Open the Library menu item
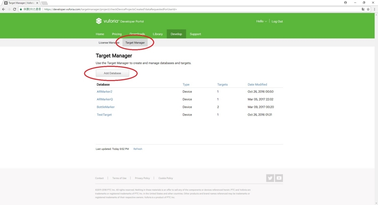378x205 pixels. pos(158,34)
